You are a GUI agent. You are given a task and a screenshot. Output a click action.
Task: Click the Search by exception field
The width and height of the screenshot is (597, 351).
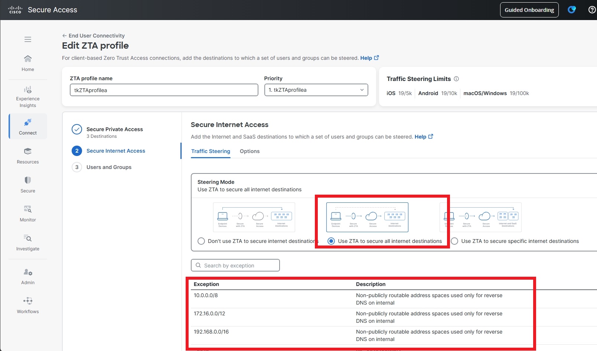[x=235, y=266]
